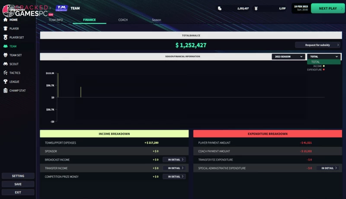Open the 2023 Season dropdown
Viewport: 346px width, 199px height.
[x=288, y=57]
